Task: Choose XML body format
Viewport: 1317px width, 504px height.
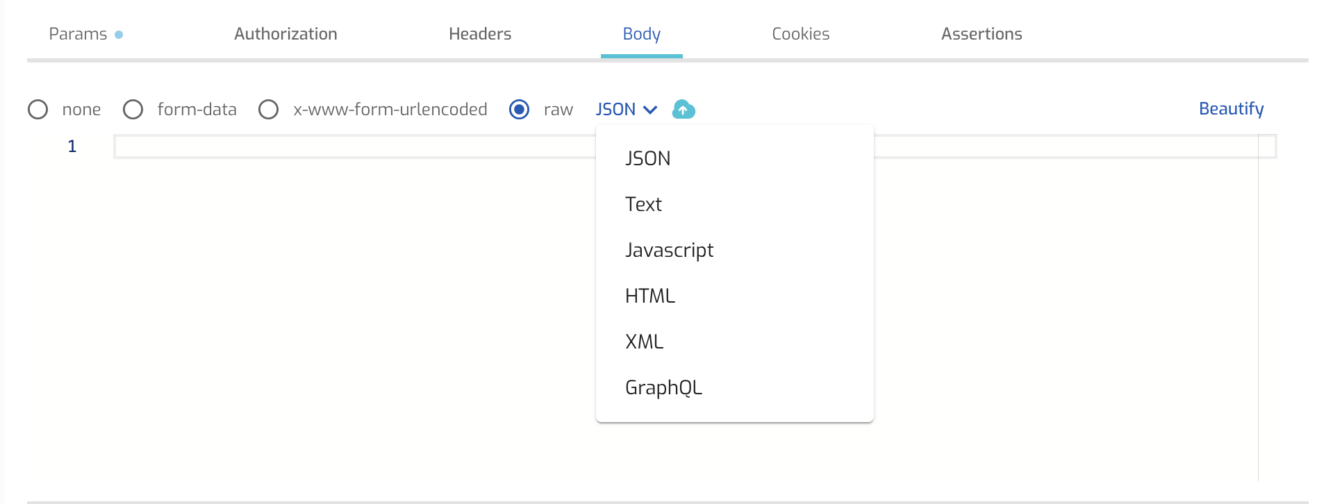Action: (x=644, y=342)
